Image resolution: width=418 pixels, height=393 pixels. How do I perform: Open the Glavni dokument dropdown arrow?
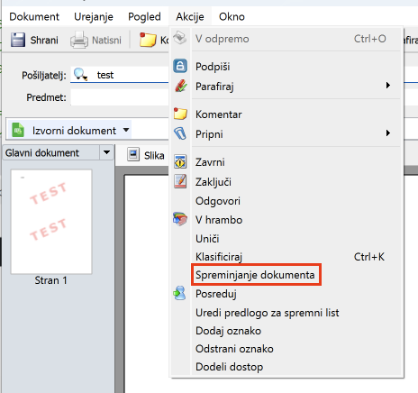coord(106,152)
